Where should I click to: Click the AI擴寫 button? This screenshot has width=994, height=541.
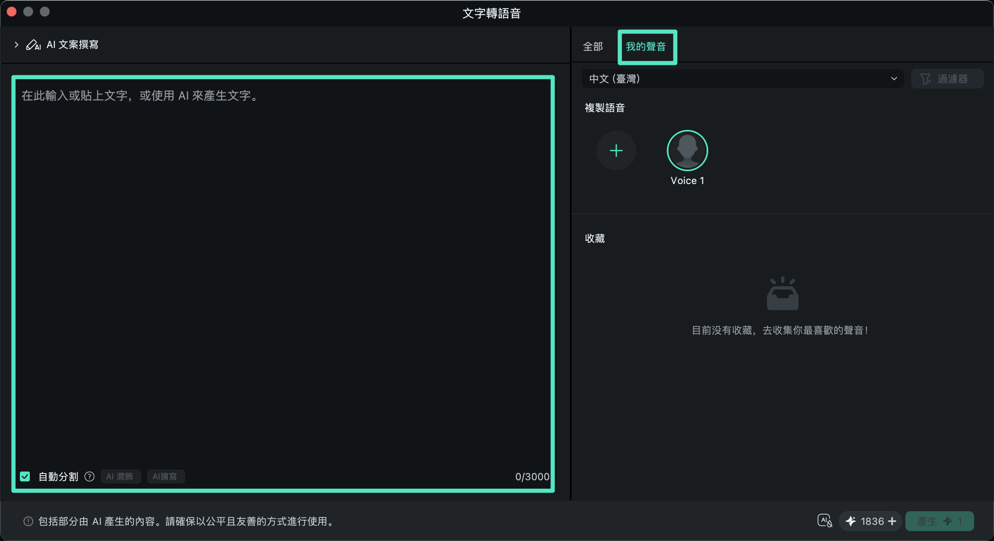pos(166,476)
